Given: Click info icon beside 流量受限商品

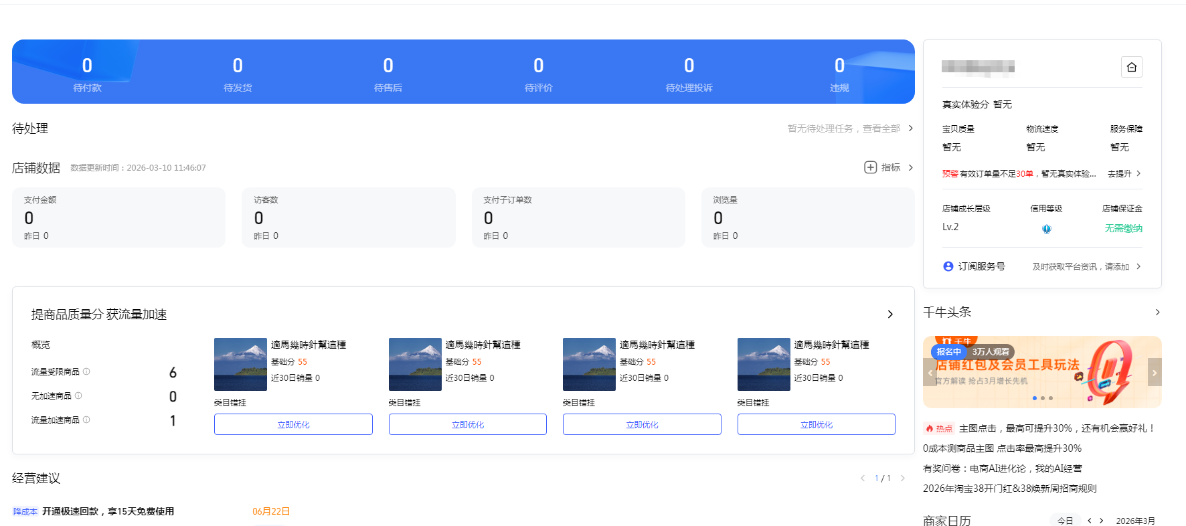Looking at the screenshot, I should (86, 371).
